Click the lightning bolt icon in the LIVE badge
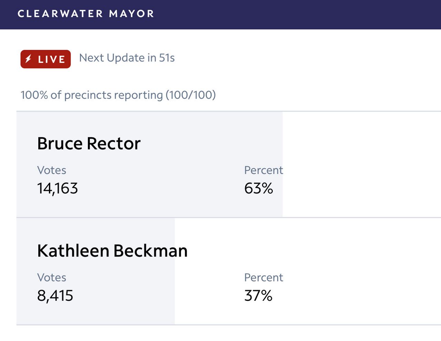This screenshot has height=341, width=441. click(x=29, y=59)
